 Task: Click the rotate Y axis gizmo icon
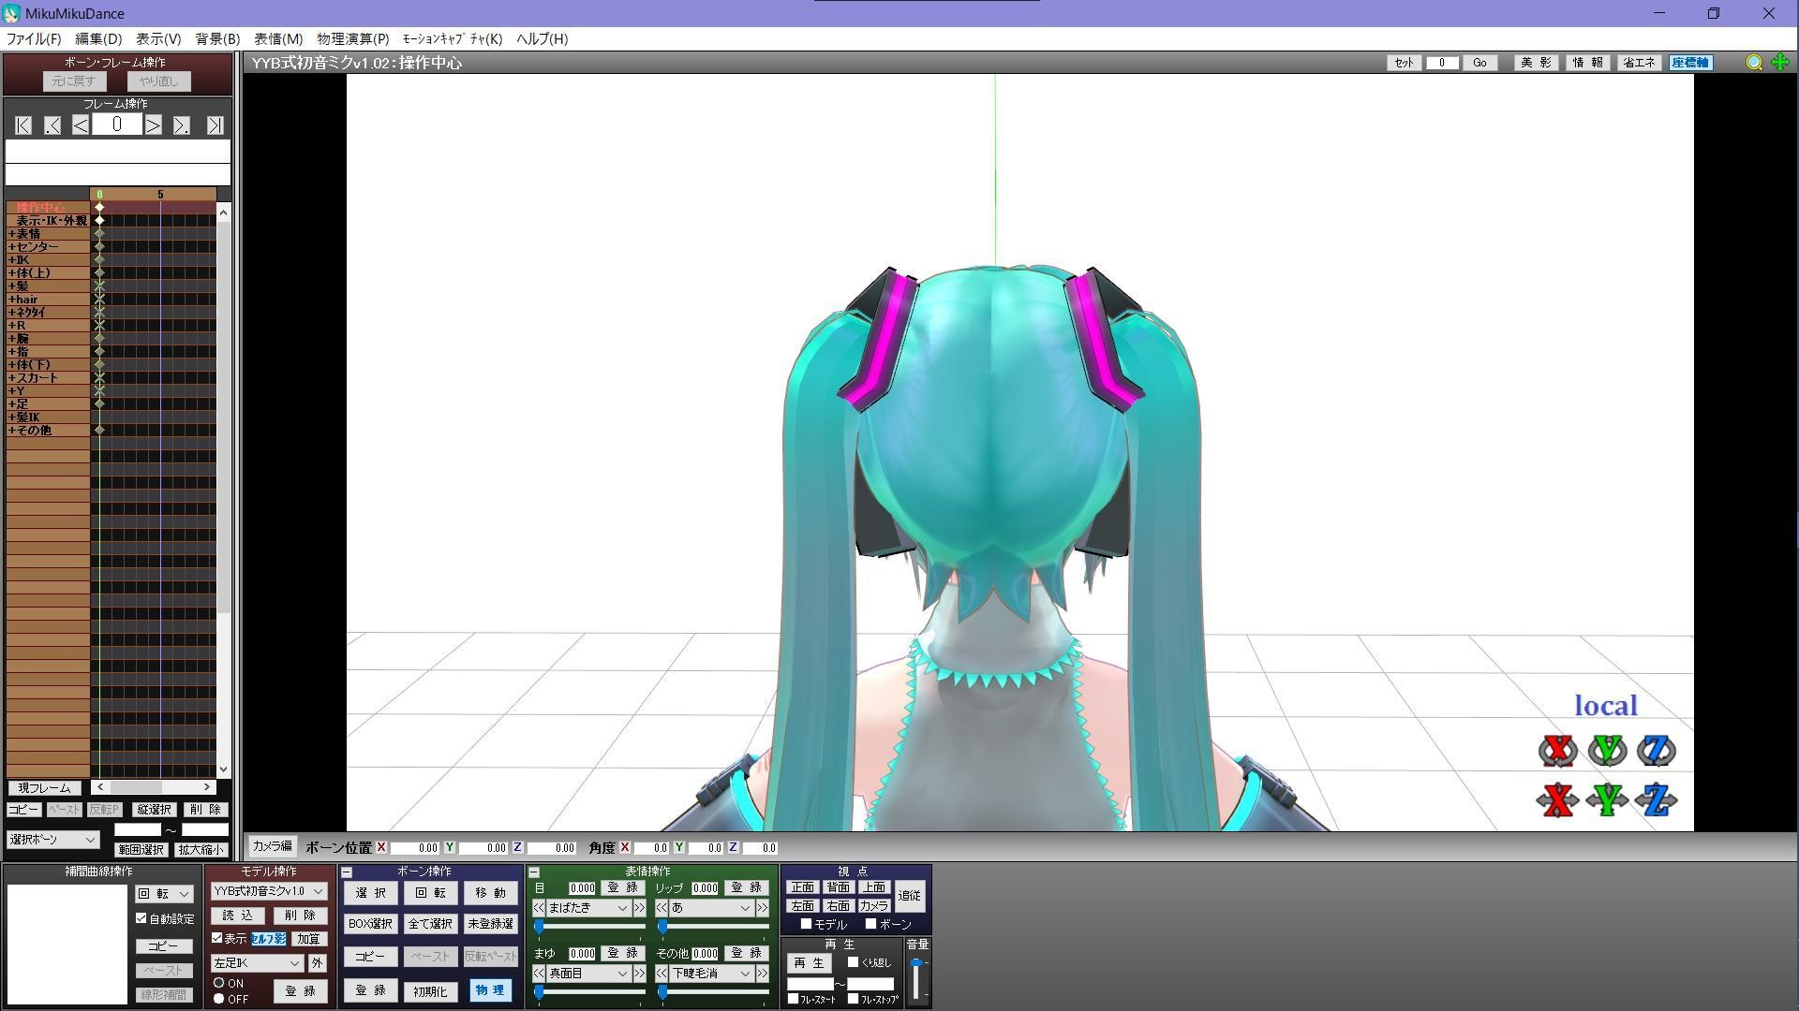(x=1607, y=751)
